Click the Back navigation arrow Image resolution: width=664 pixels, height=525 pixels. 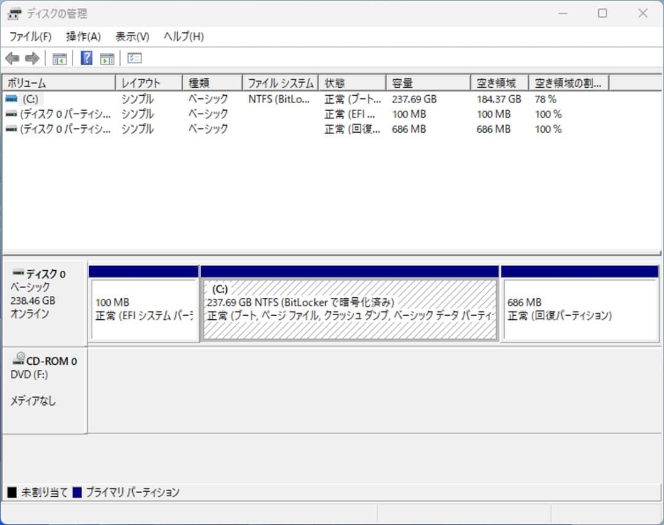[13, 58]
